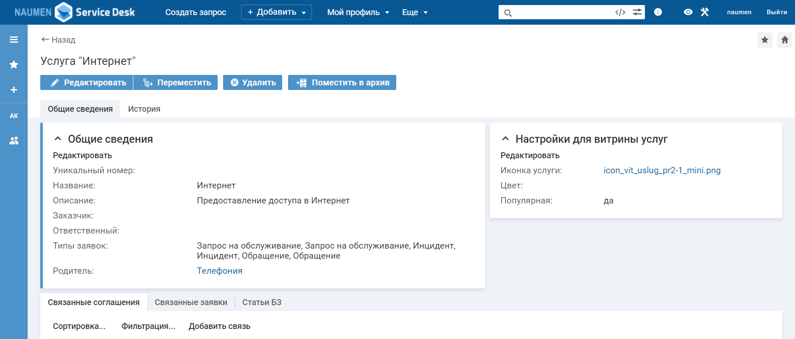Open admin tools wrench icon

(x=704, y=12)
